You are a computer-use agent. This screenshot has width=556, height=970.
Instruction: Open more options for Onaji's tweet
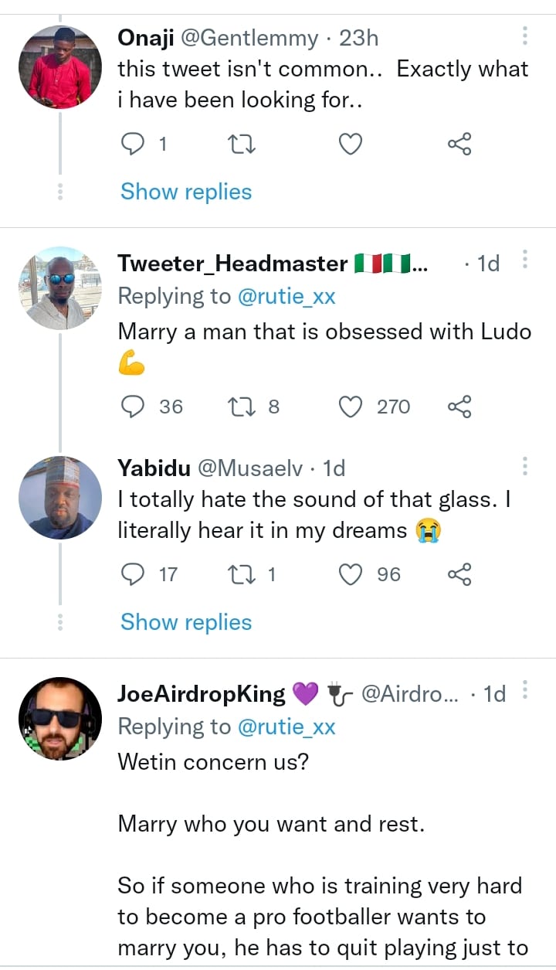tap(525, 36)
